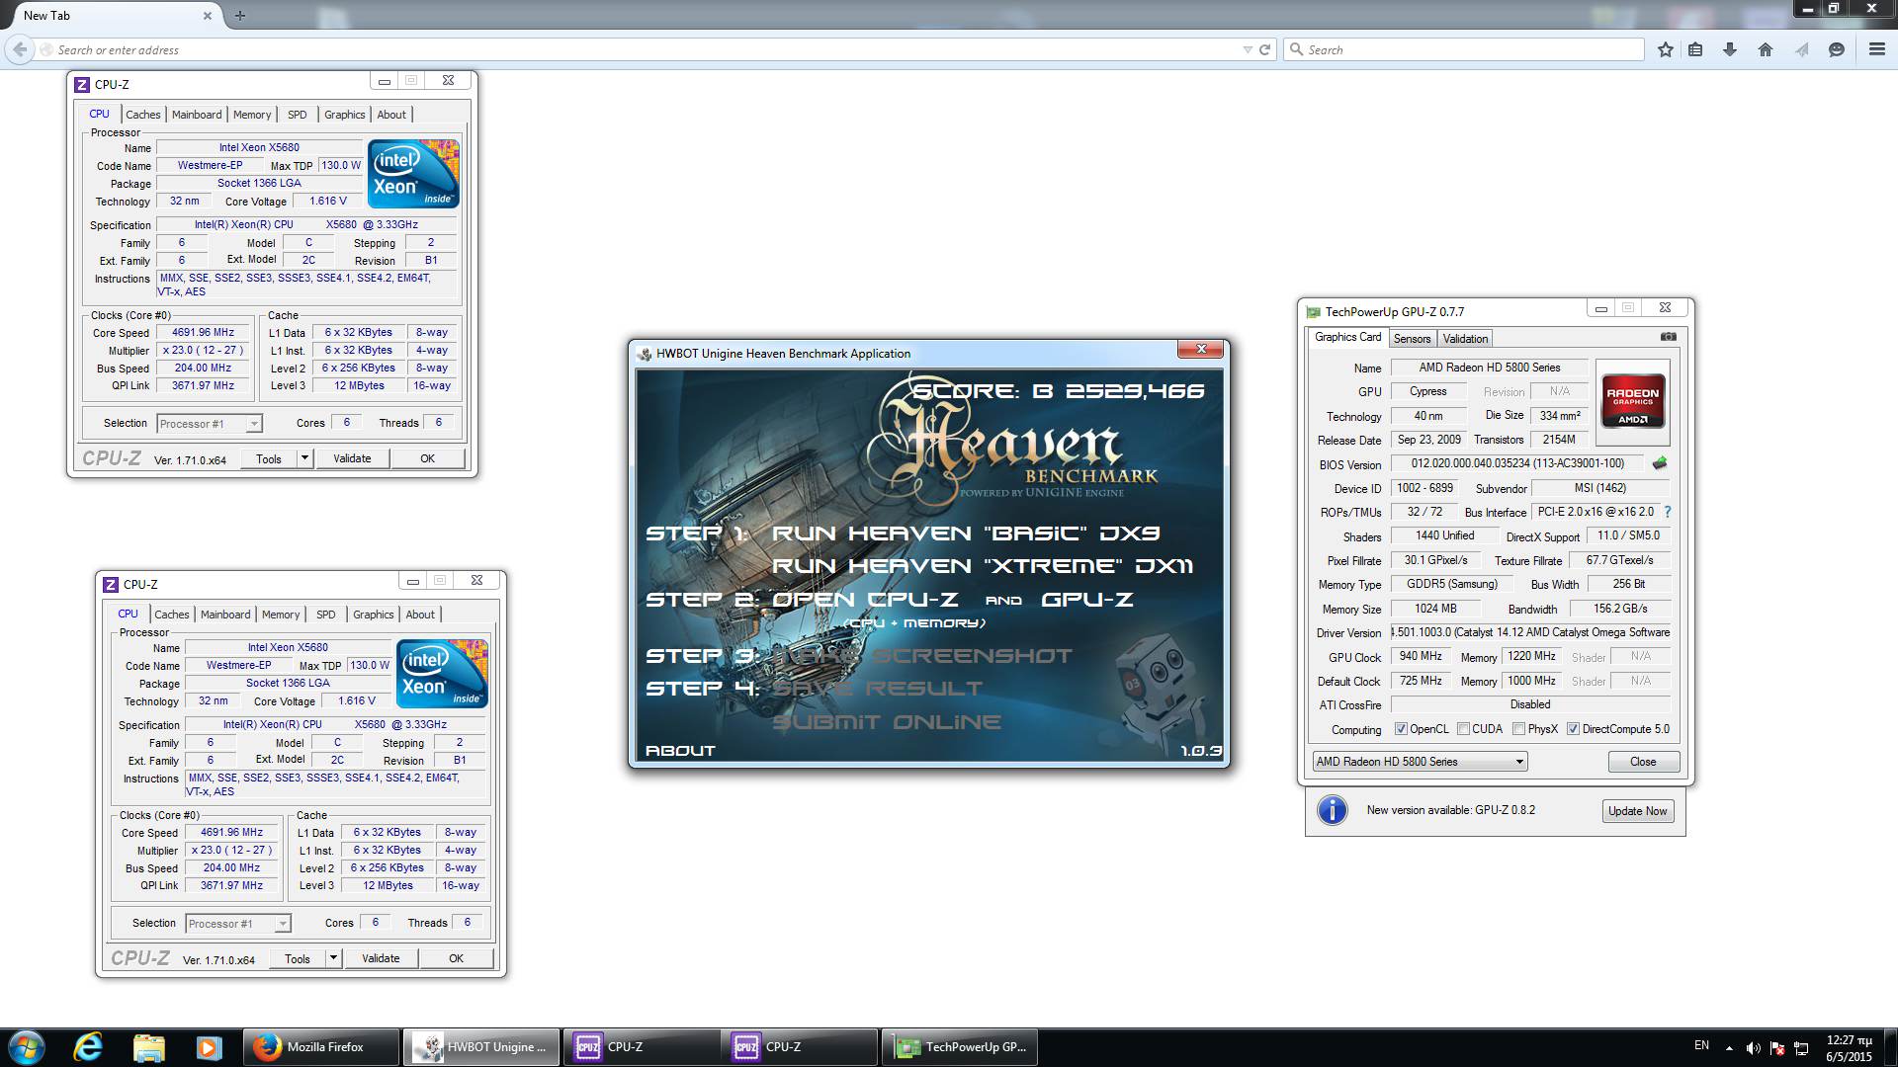Switch to Sensors tab in GPU-Z

(1412, 339)
